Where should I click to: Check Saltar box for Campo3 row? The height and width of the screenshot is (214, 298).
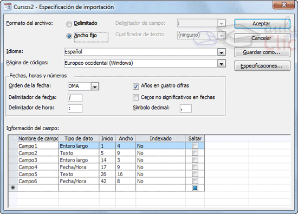195,160
